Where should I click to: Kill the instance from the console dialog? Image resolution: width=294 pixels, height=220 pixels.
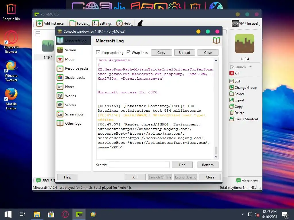point(135,177)
